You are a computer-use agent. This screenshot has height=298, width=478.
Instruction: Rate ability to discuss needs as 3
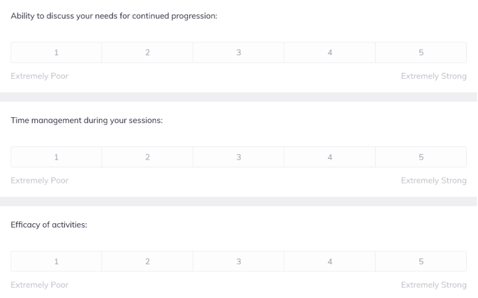point(238,52)
